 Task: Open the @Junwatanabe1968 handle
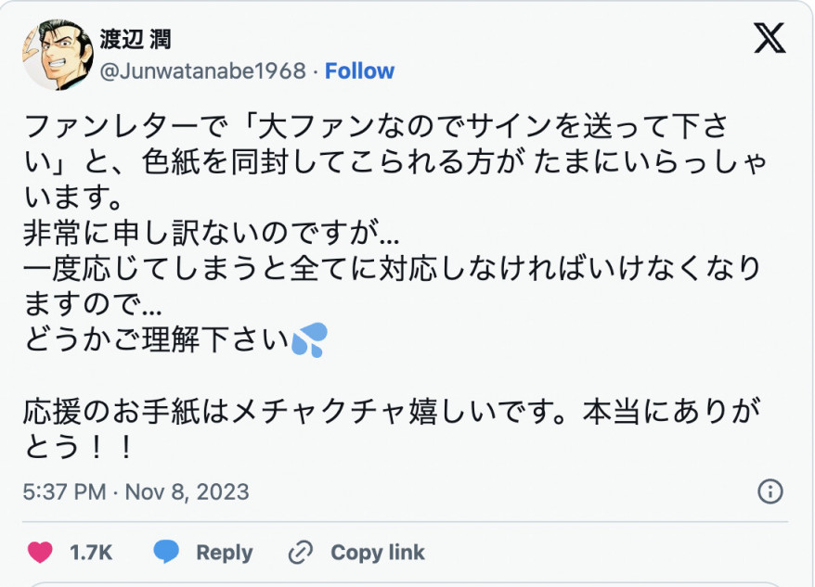(201, 70)
